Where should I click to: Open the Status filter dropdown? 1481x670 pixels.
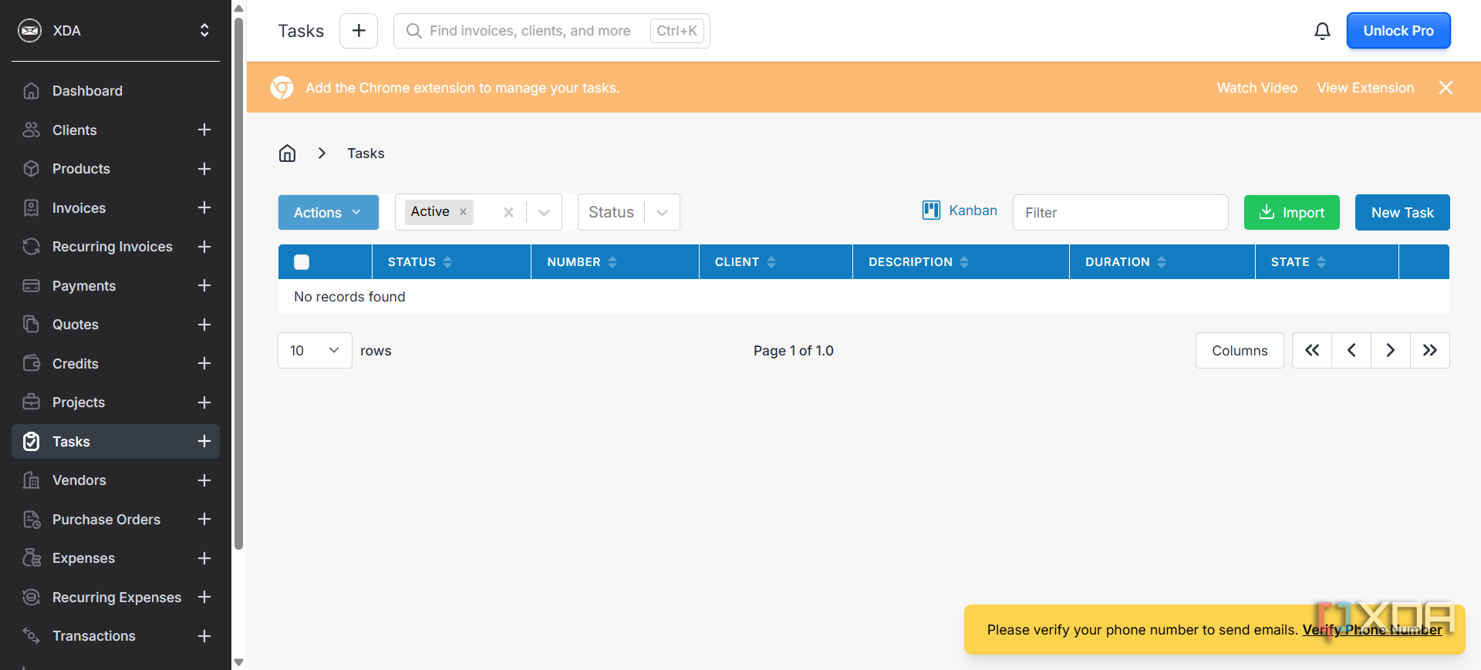click(x=629, y=212)
